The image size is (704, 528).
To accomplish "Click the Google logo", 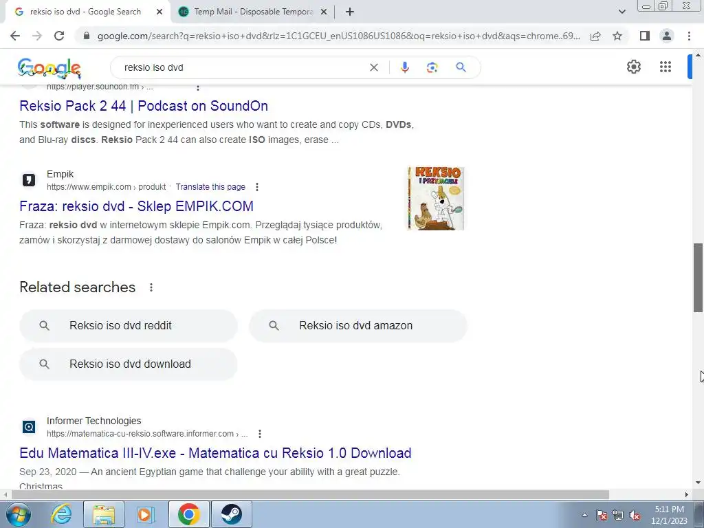I will coord(49,68).
